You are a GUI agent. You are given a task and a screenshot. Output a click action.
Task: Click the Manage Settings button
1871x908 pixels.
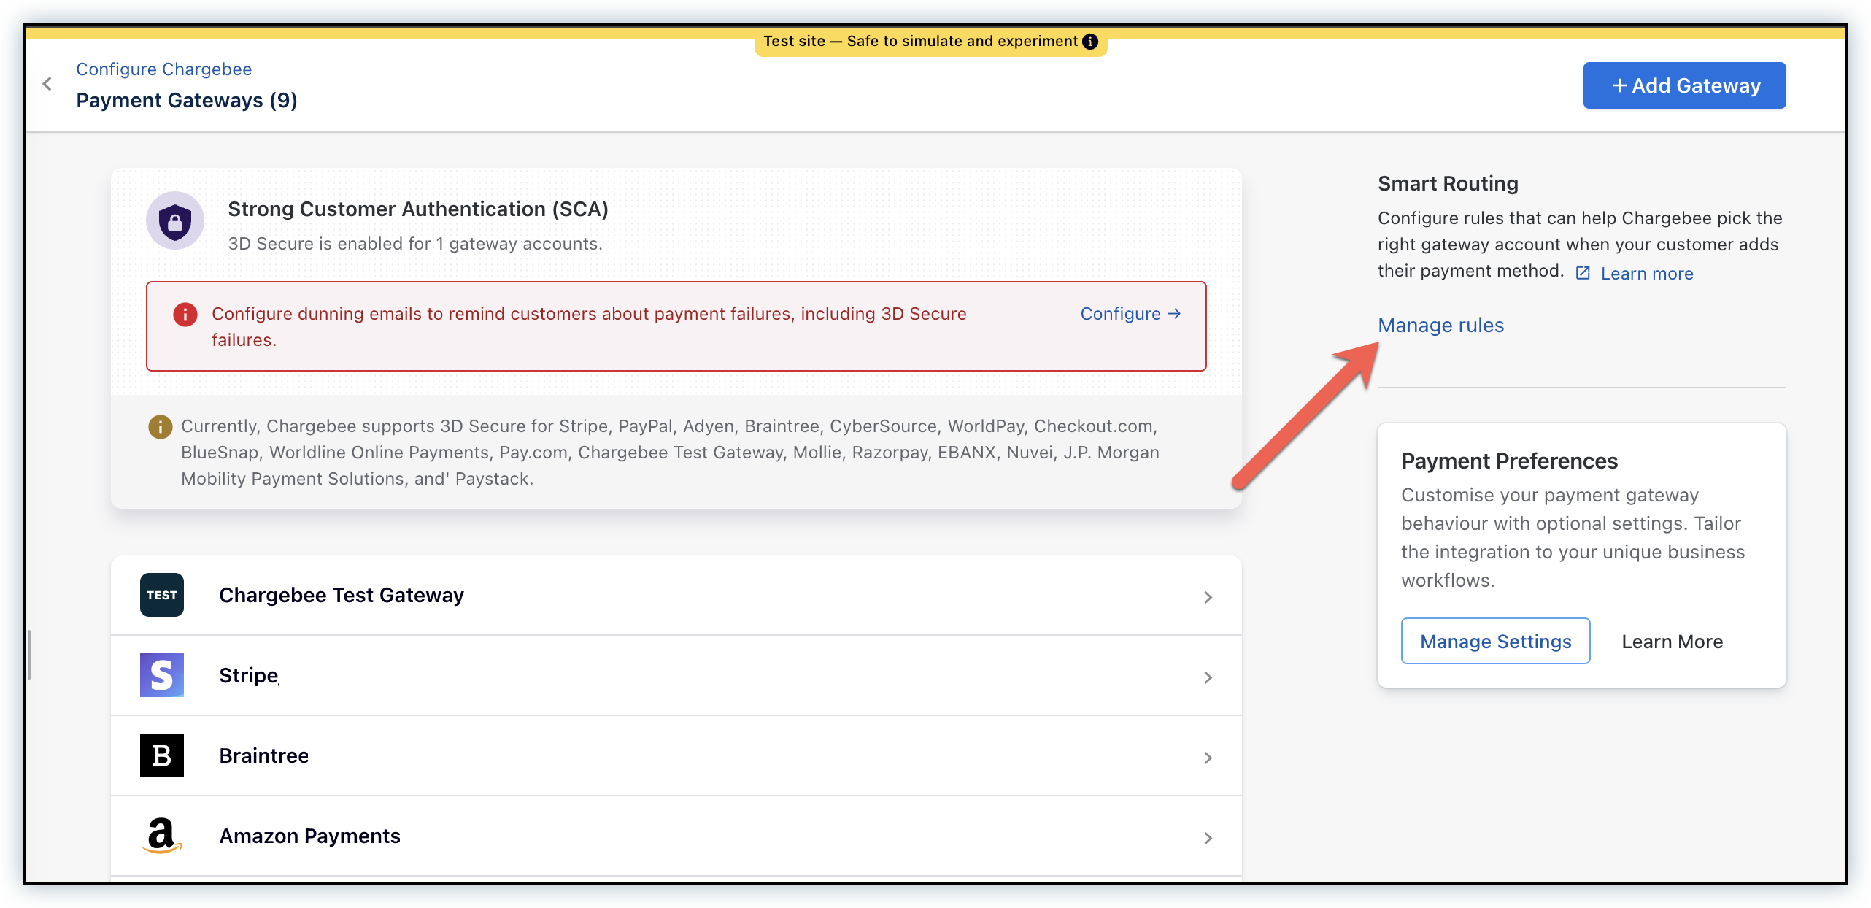(1495, 641)
